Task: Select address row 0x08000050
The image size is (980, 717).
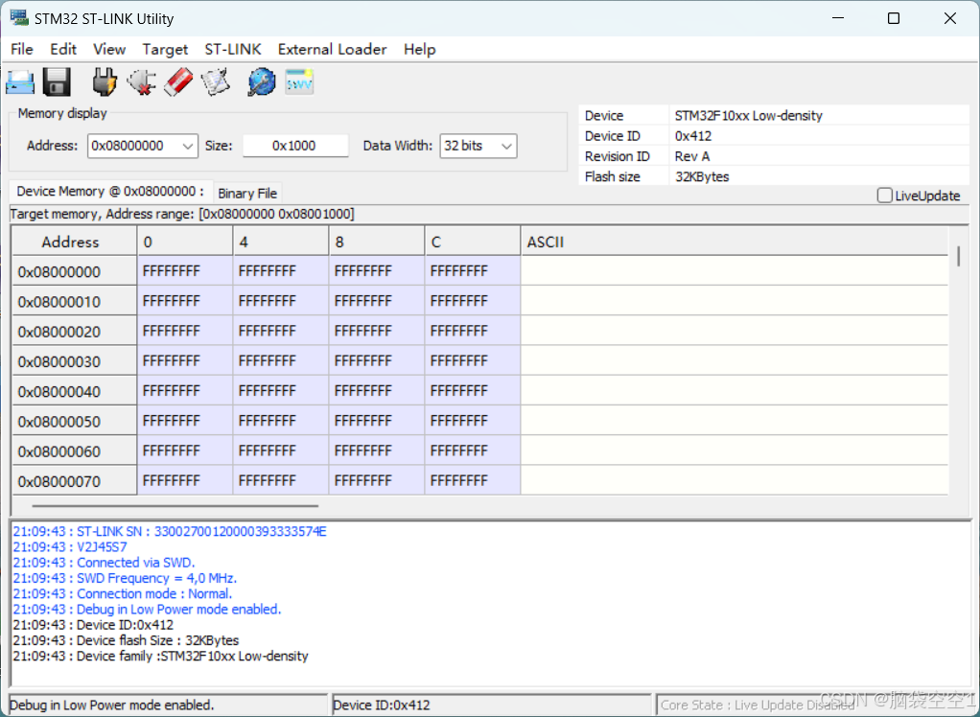Action: (75, 422)
